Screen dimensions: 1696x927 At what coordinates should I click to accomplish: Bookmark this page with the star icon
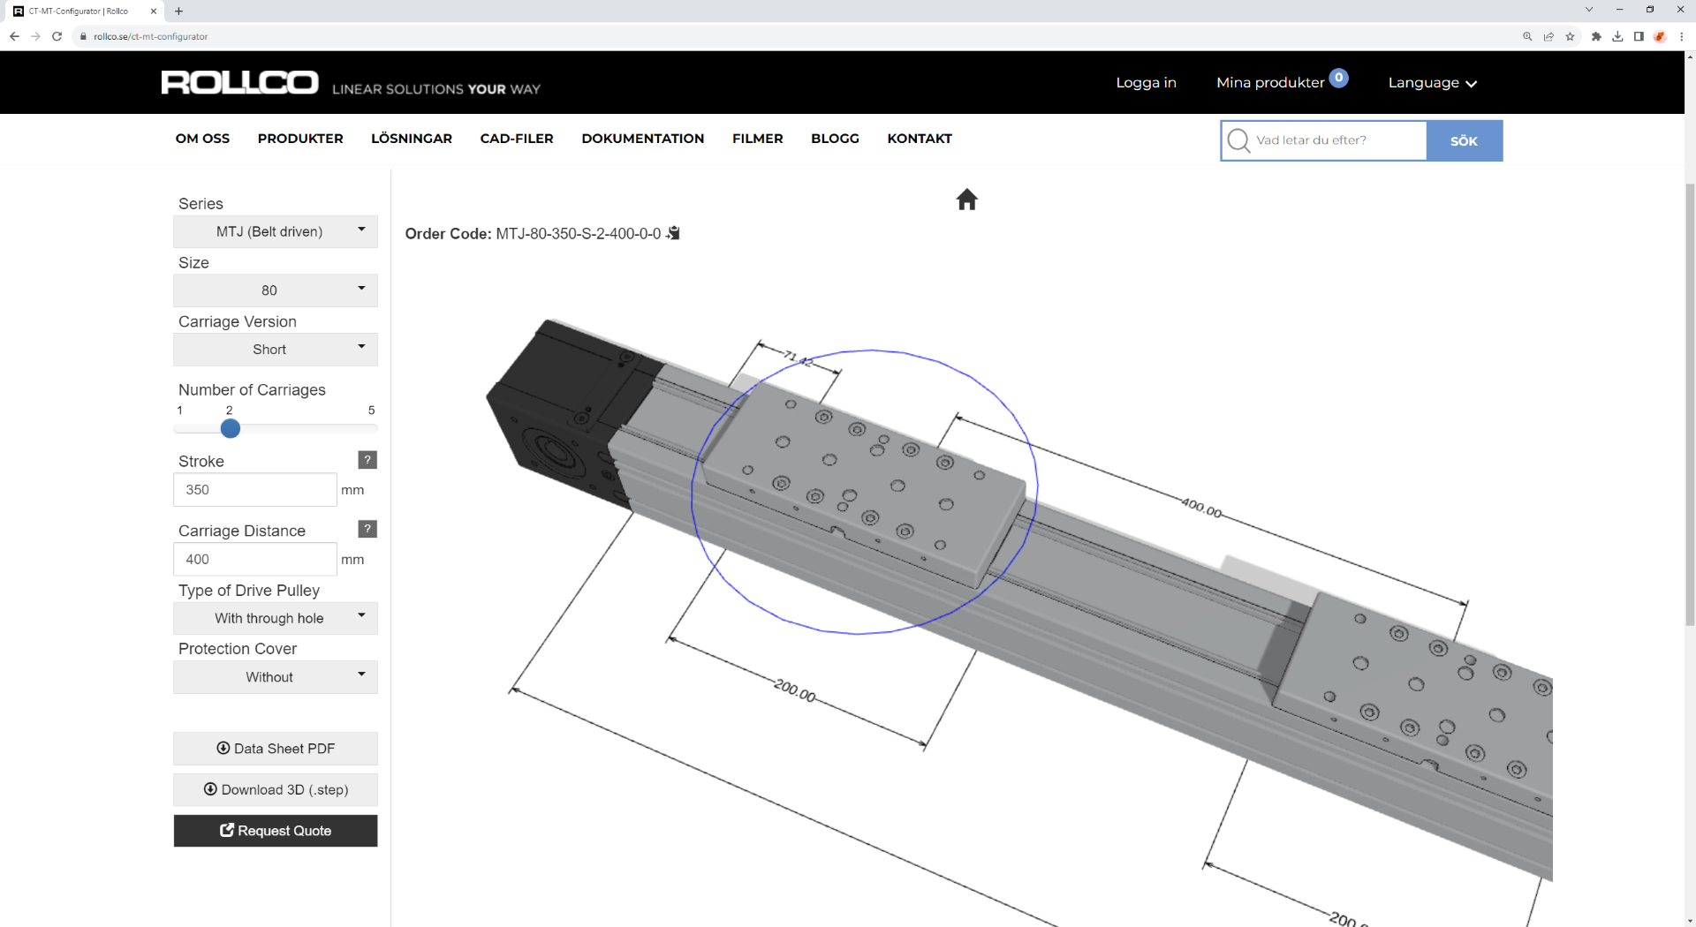1570,36
